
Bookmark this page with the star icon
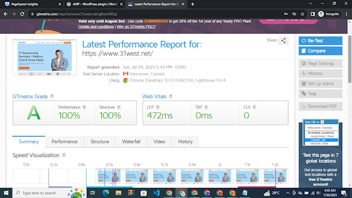tap(302, 14)
